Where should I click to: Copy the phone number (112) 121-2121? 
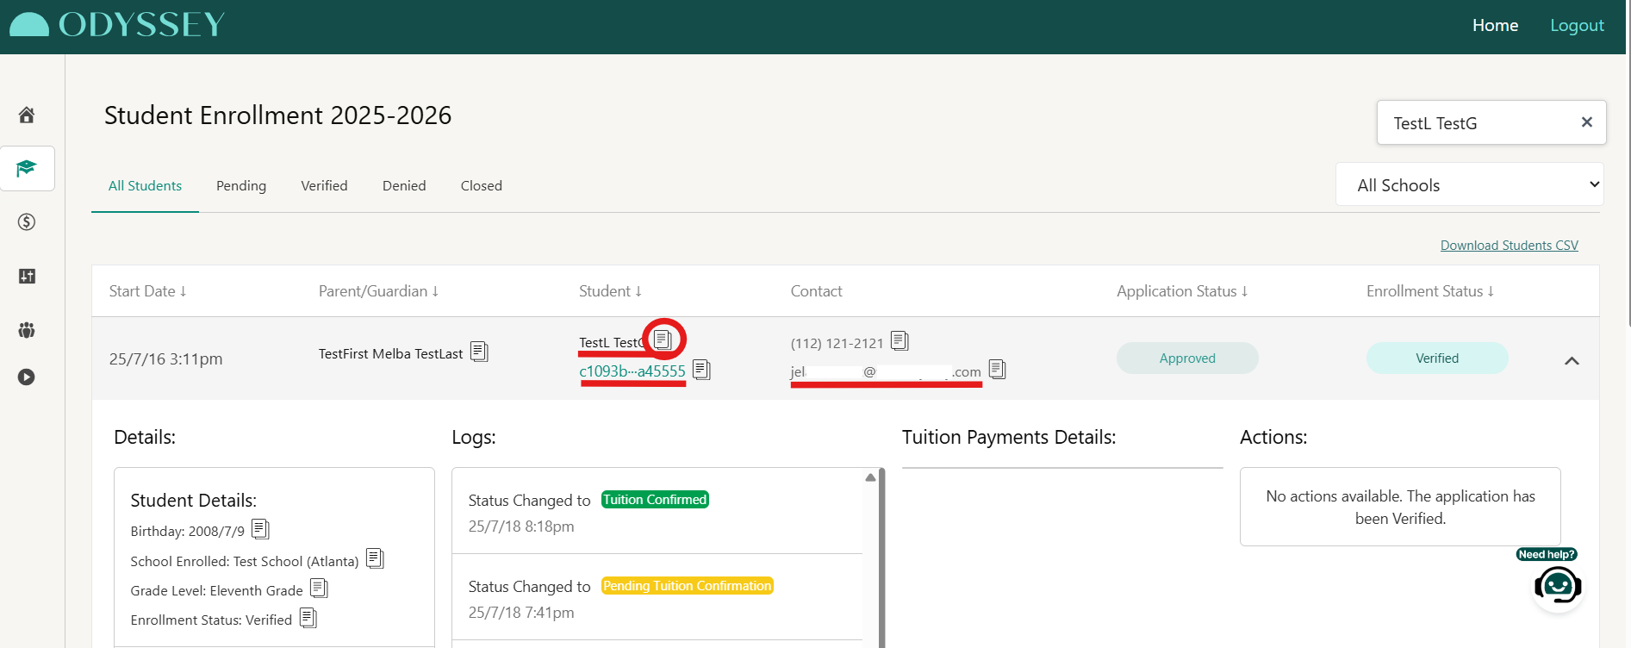[x=900, y=341]
